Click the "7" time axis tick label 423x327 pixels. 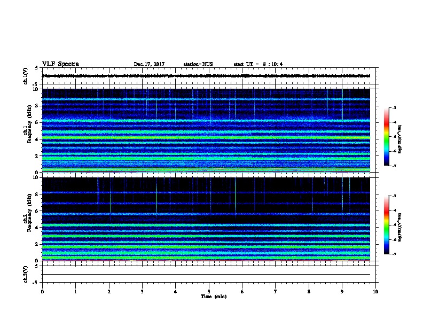[x=276, y=291]
